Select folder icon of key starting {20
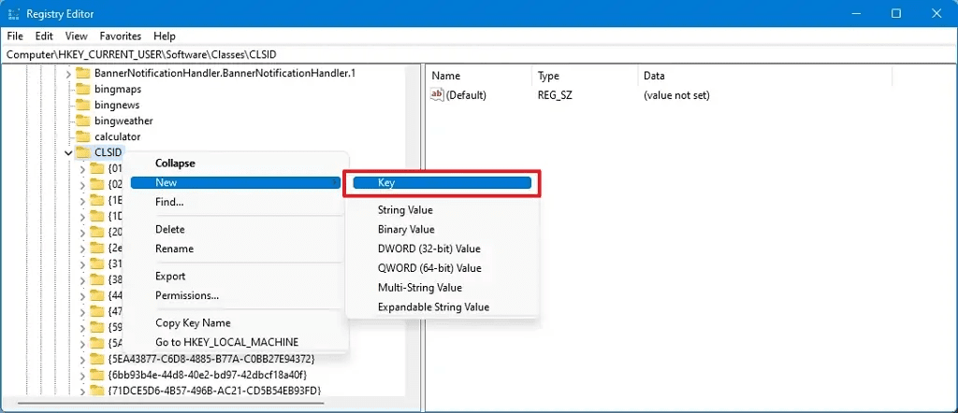The height and width of the screenshot is (413, 958). [96, 232]
